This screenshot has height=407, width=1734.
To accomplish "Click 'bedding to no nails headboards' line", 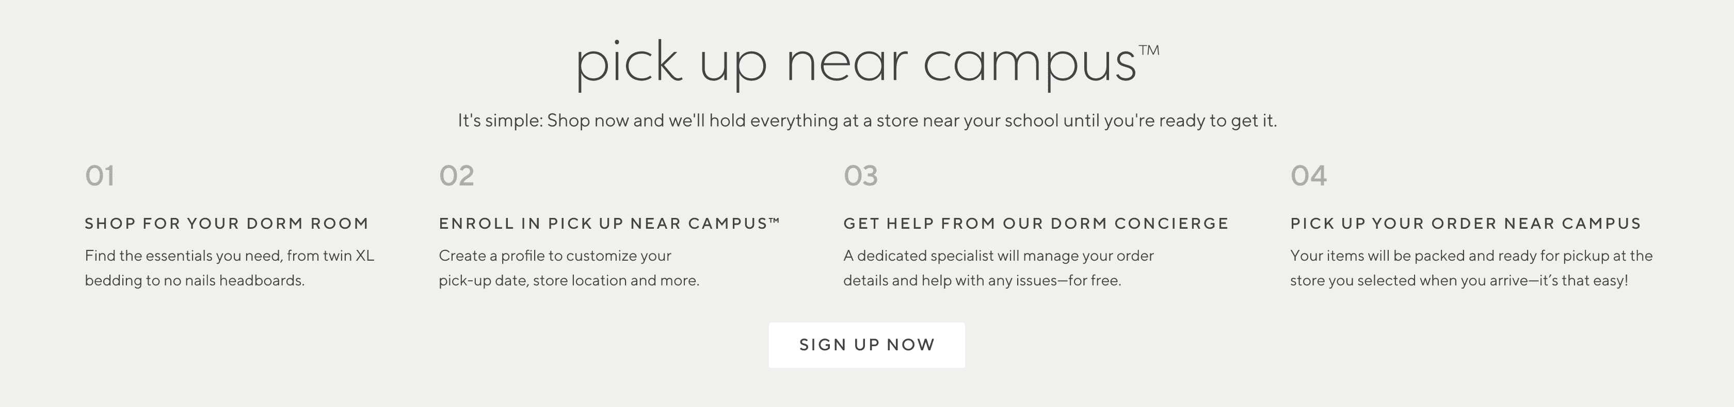I will (x=195, y=281).
